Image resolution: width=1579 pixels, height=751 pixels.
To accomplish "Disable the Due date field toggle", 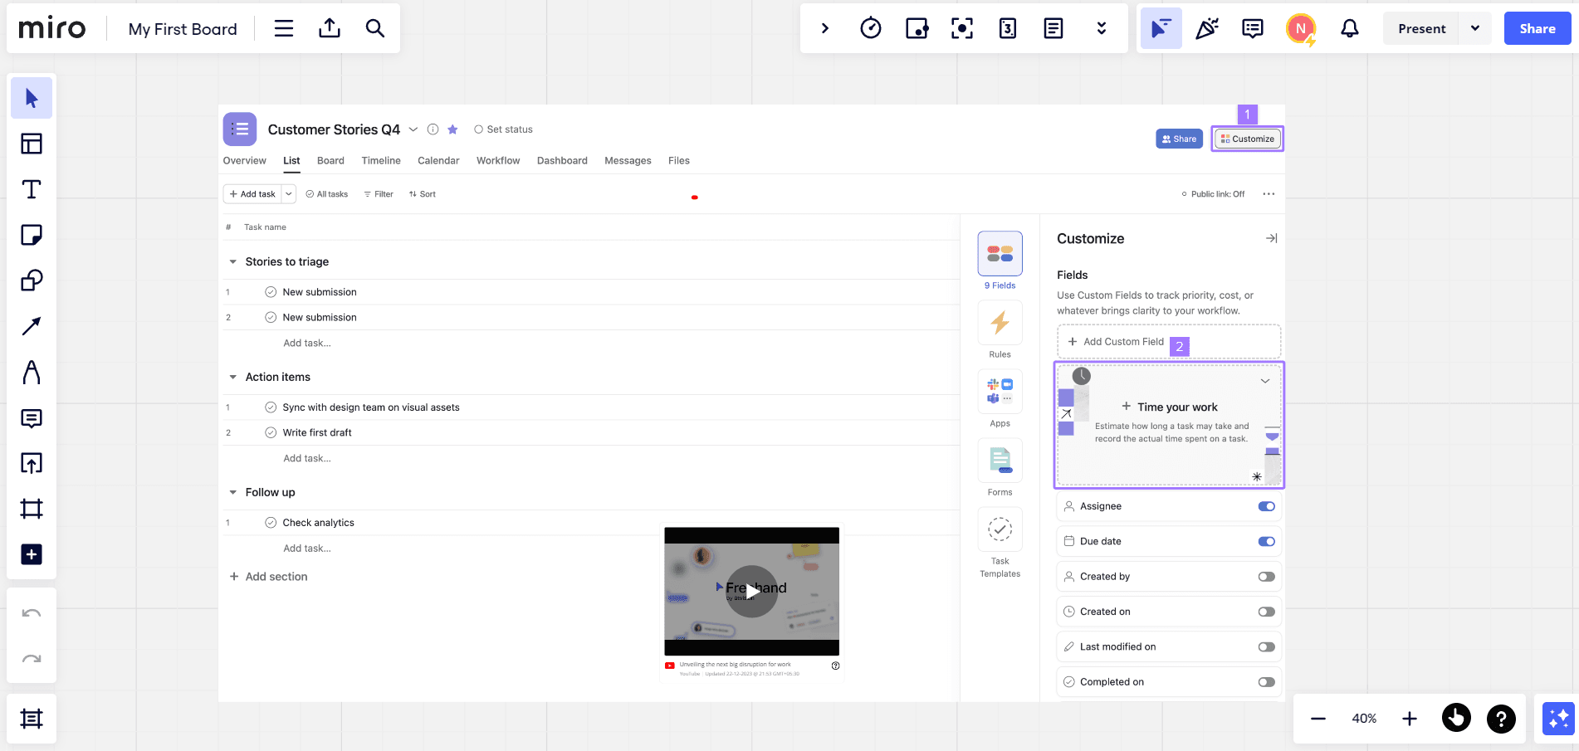I will [x=1265, y=541].
